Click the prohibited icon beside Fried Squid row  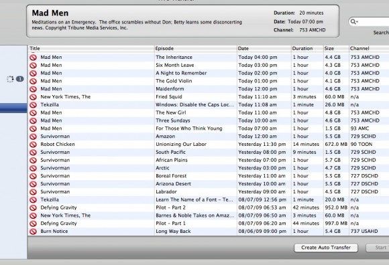(x=34, y=97)
